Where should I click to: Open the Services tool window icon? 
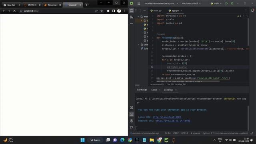pyautogui.click(x=132, y=108)
